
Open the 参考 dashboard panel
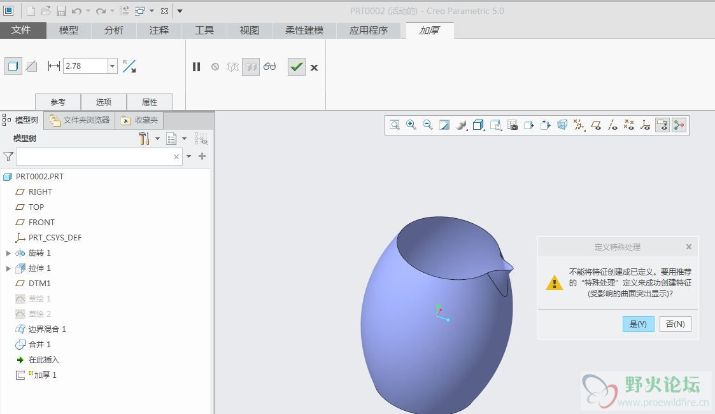[58, 102]
